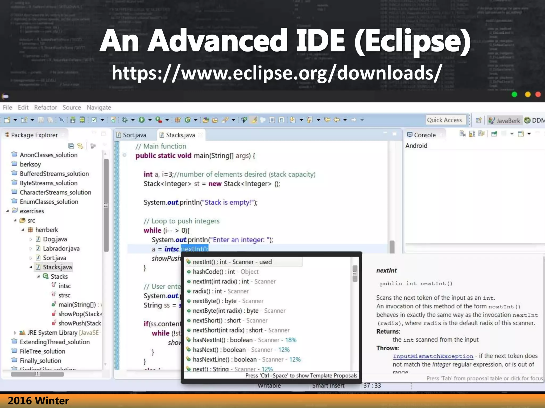Click Clear Console icon
This screenshot has width=545, height=408.
(463, 134)
